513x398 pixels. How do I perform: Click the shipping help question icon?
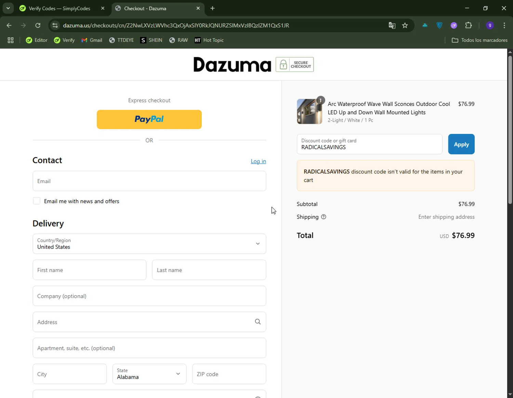[324, 217]
